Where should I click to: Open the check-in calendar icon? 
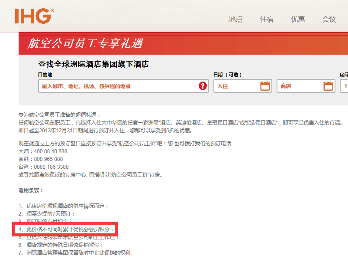[265, 86]
